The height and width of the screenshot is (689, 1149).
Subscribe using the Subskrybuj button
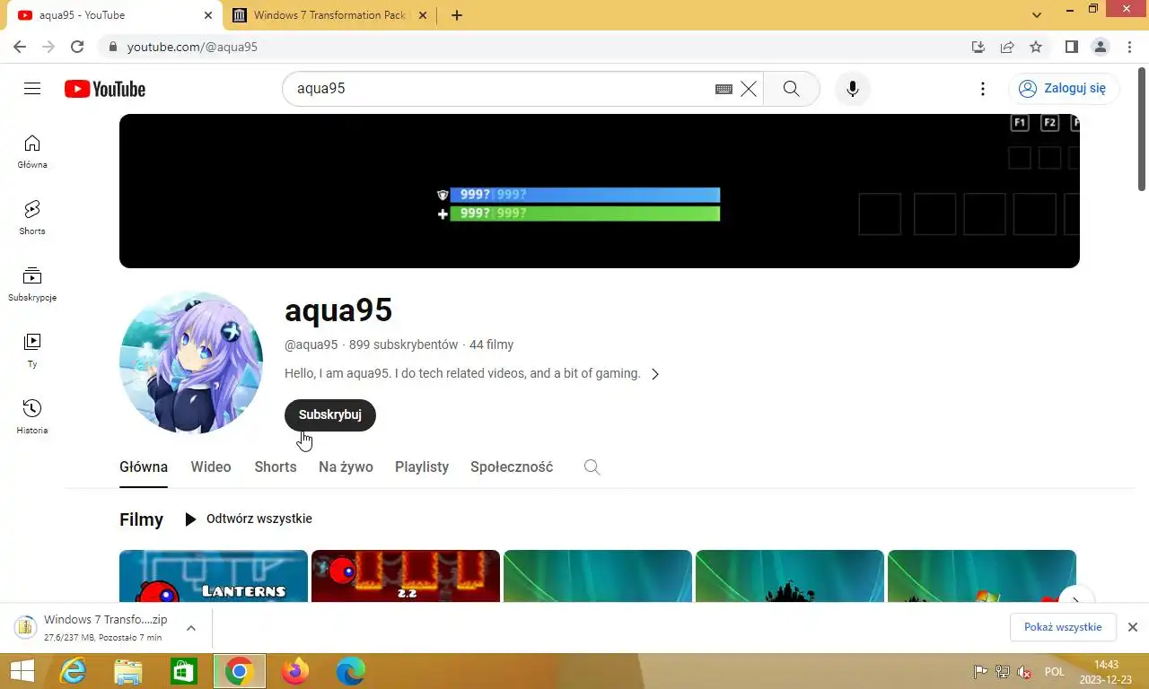[x=330, y=414]
